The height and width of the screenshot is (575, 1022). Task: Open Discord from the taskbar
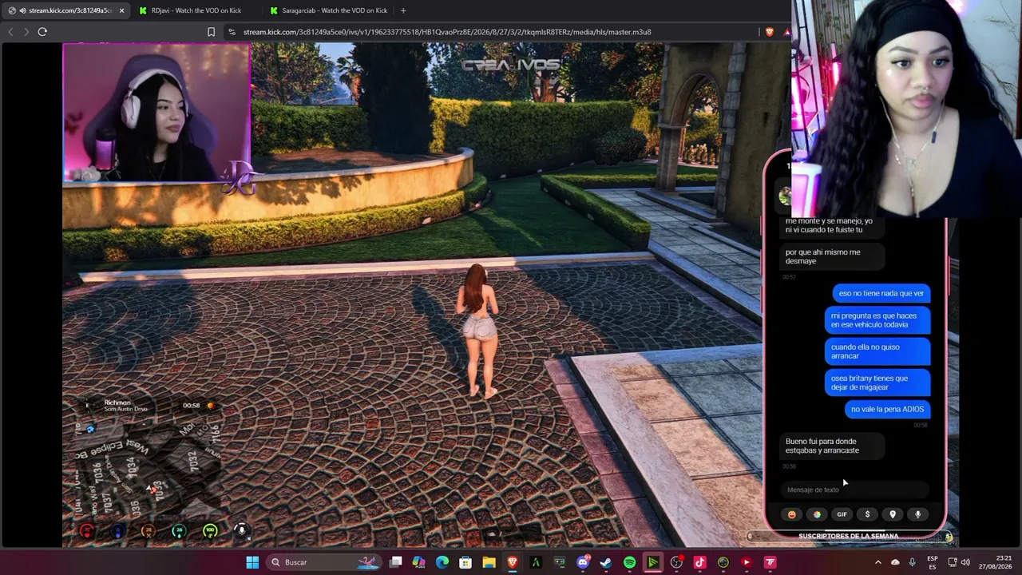click(583, 562)
